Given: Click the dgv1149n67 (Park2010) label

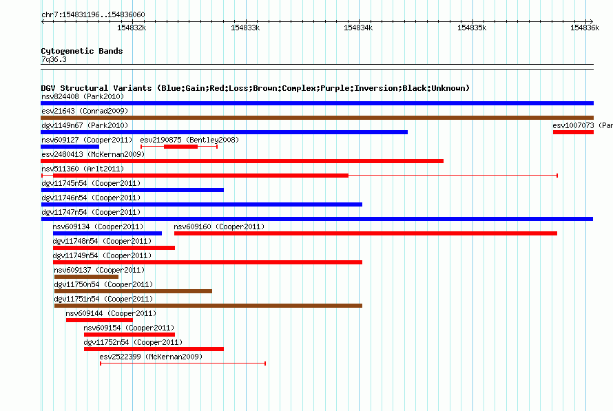Looking at the screenshot, I should (85, 125).
